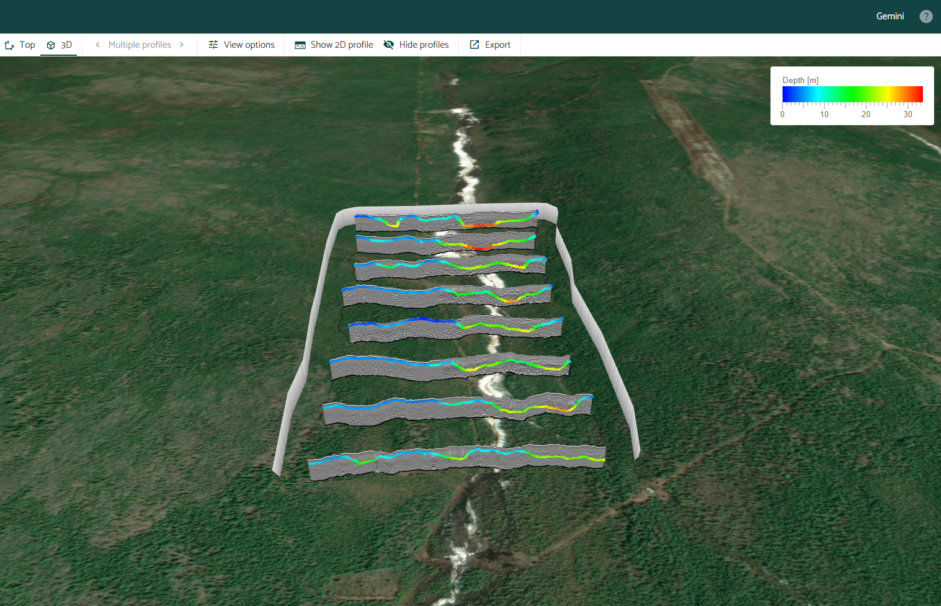Open the help question mark icon
Screen dimensions: 941x606
(925, 16)
